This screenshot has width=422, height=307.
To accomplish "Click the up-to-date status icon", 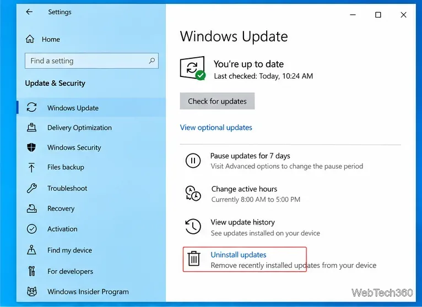I will (x=192, y=68).
